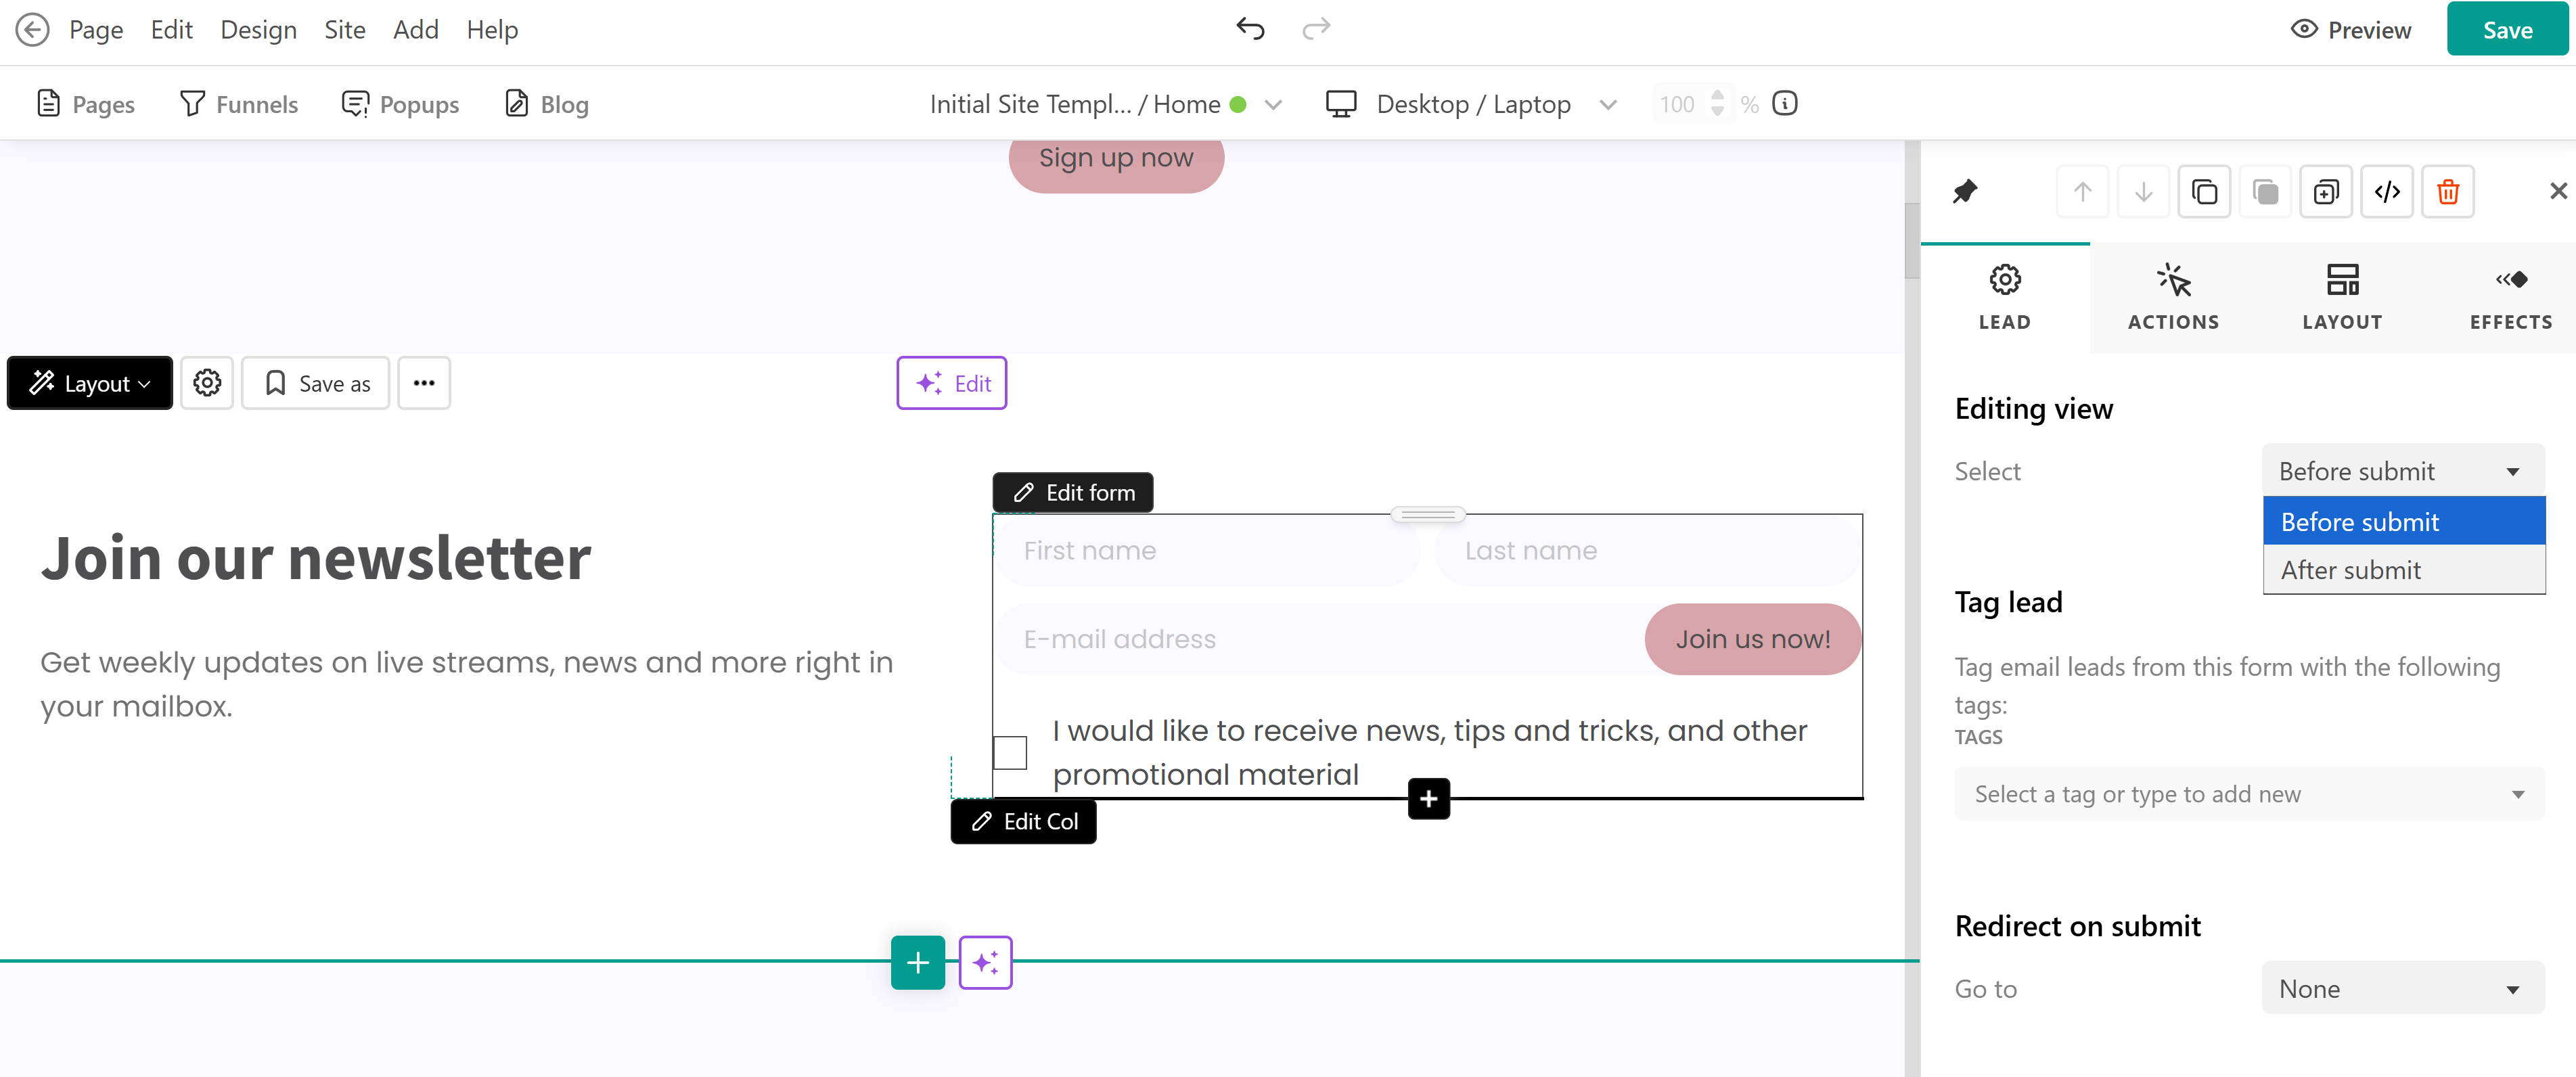Open the Select a tag dropdown
Image resolution: width=2576 pixels, height=1077 pixels.
click(2248, 794)
